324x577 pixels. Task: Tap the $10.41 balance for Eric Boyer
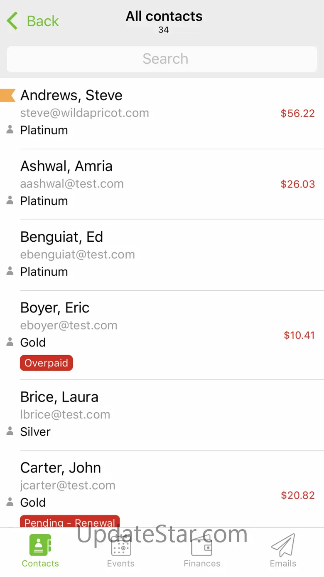point(299,335)
